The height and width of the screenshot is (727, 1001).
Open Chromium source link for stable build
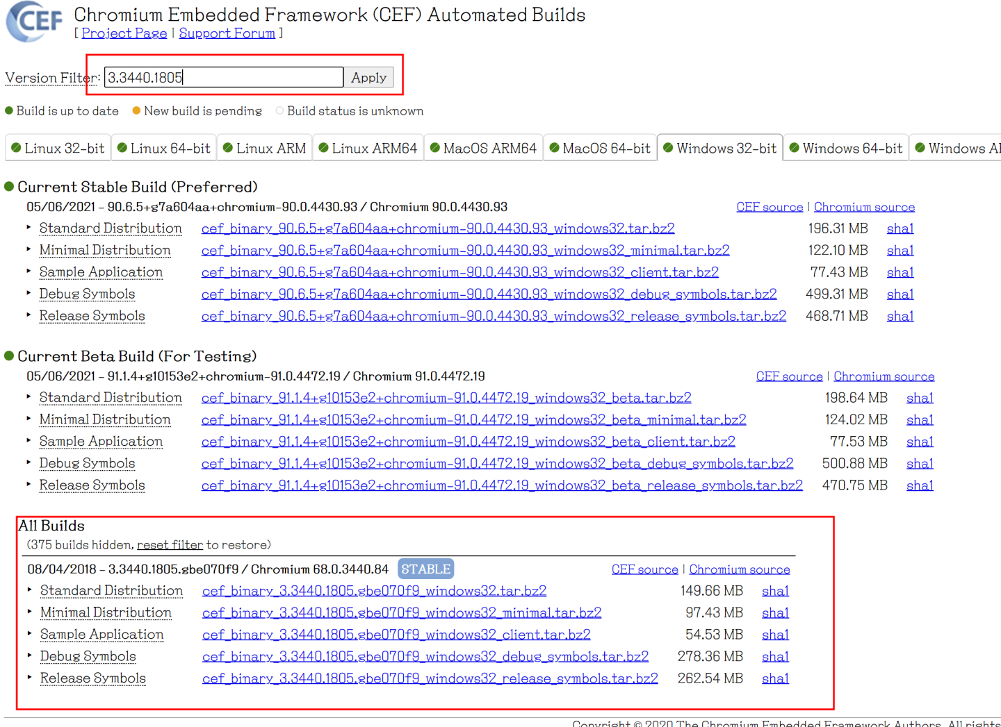864,207
